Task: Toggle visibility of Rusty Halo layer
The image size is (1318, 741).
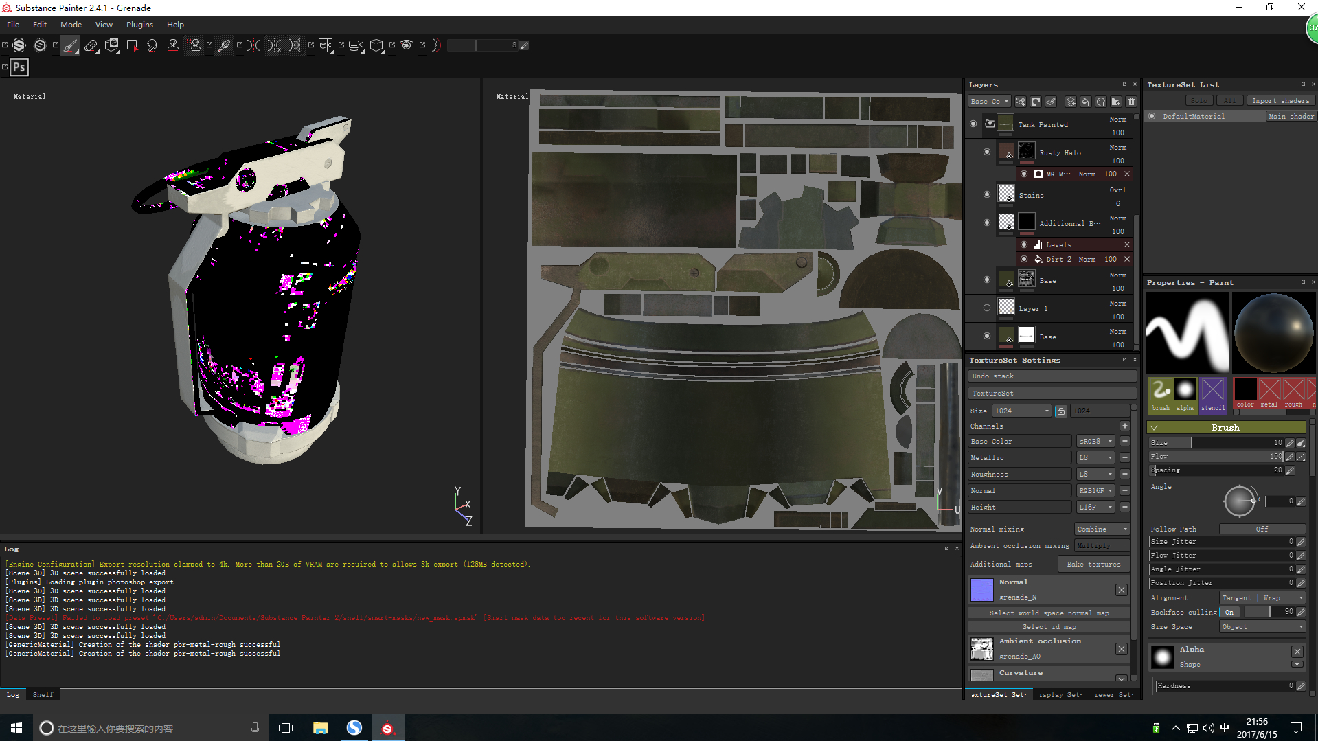Action: tap(987, 152)
